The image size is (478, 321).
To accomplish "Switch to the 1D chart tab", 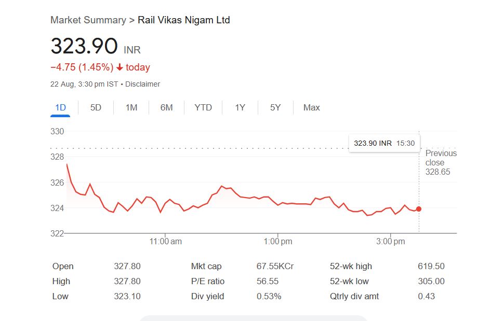I will pyautogui.click(x=60, y=107).
